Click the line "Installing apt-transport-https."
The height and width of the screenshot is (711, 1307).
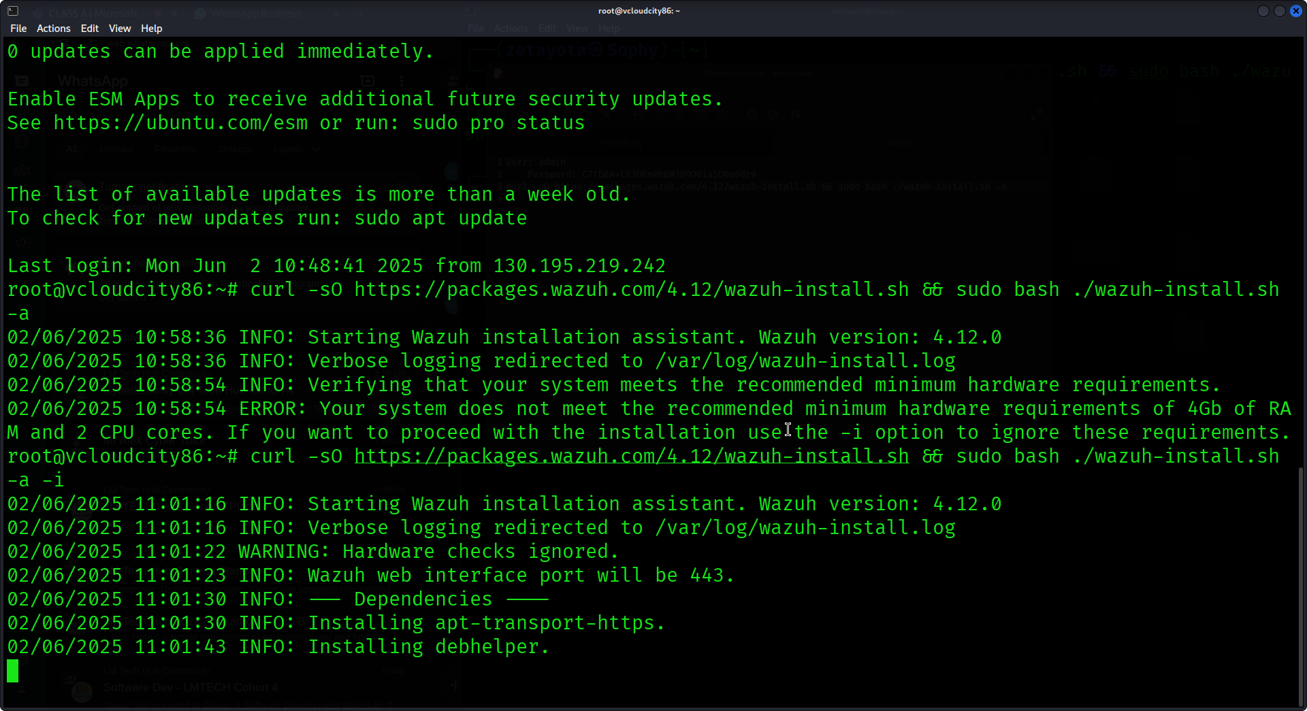coord(486,623)
